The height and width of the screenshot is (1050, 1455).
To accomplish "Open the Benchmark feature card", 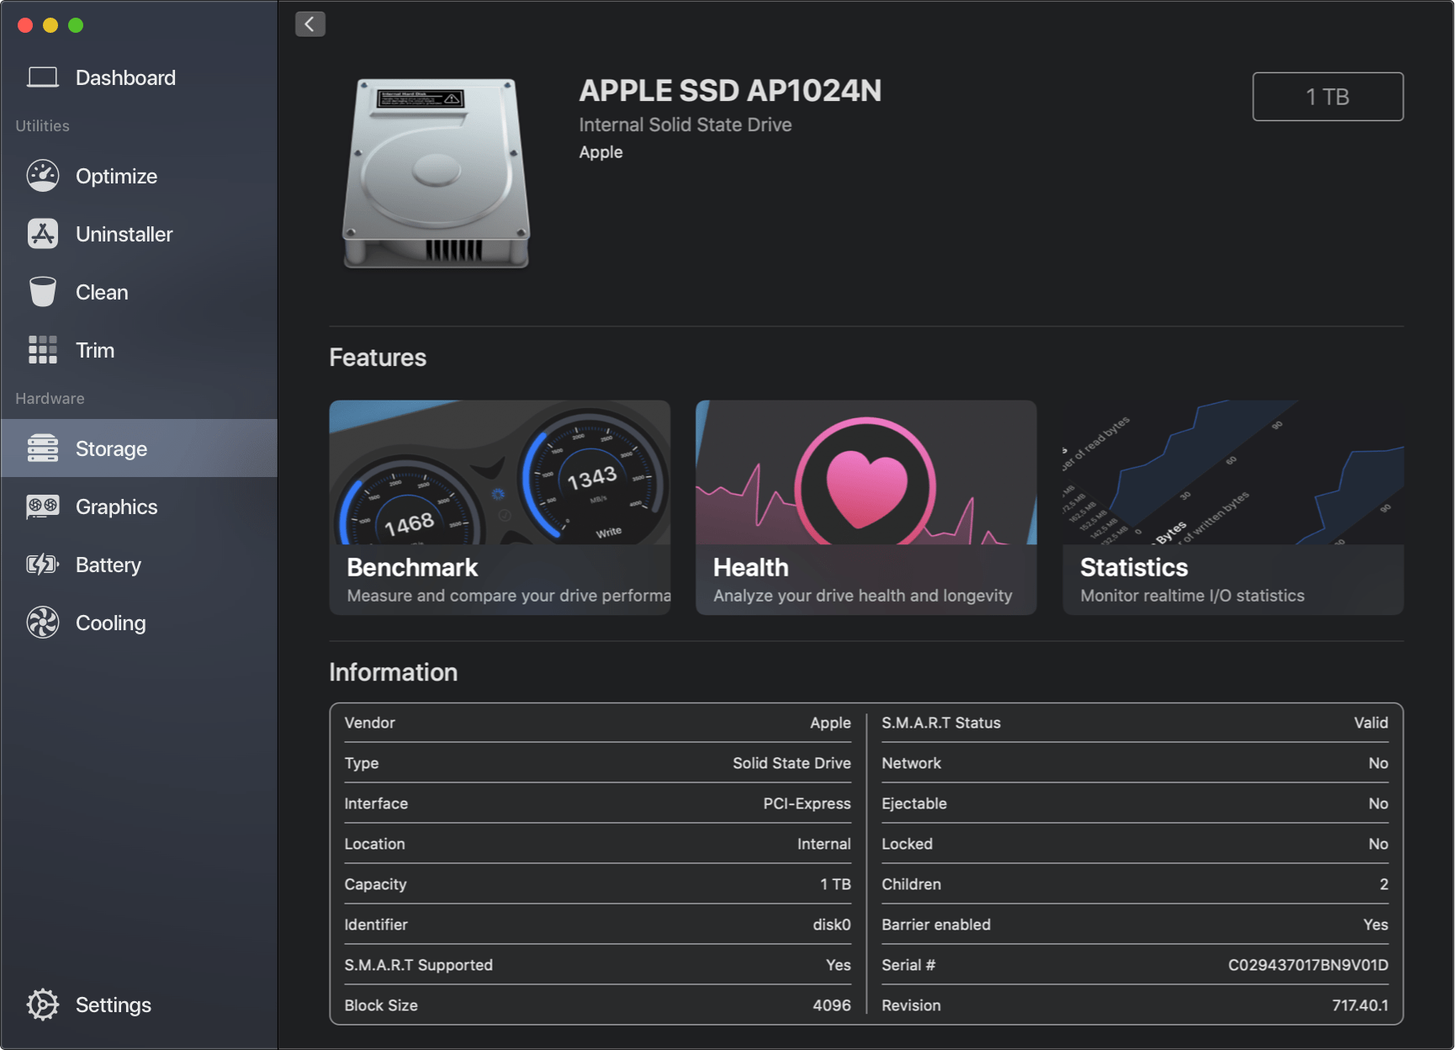I will coord(500,507).
